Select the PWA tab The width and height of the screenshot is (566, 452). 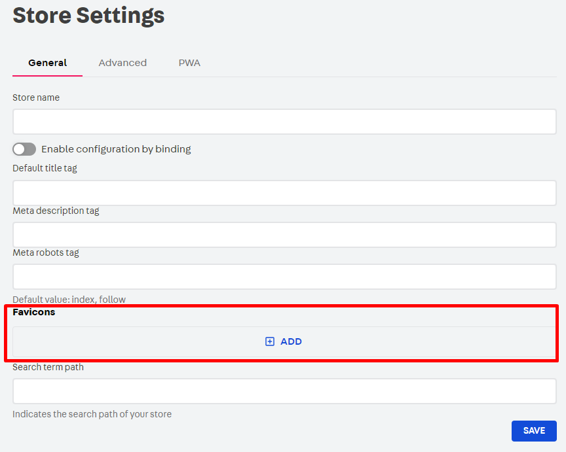[x=189, y=63]
